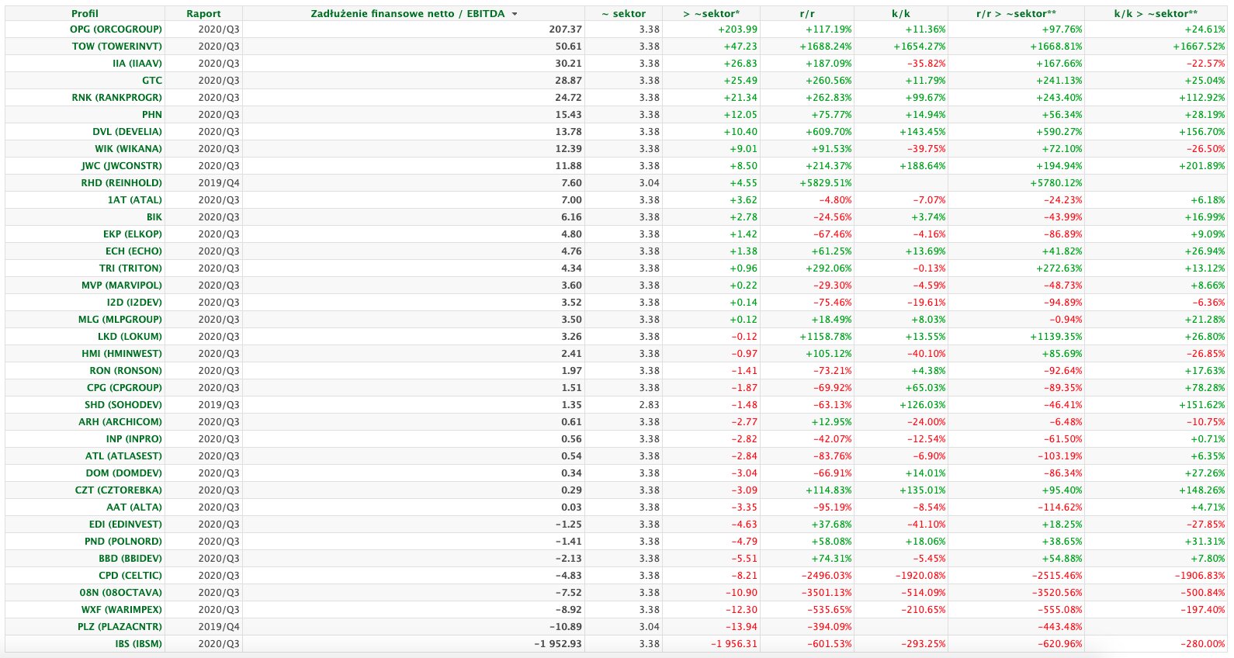The image size is (1234, 658).
Task: Sort by the r/r > ~sektor** header
Action: 1016,13
